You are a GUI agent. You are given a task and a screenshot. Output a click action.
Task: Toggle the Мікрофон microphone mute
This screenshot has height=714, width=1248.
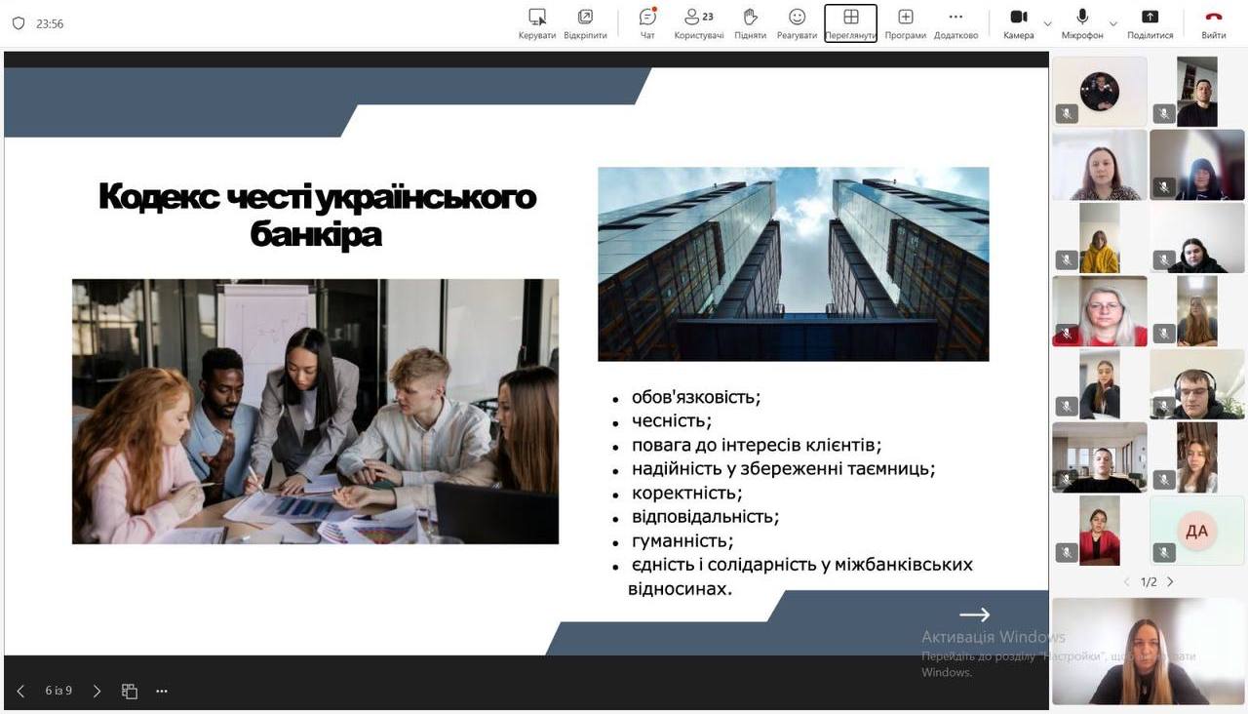1082,23
